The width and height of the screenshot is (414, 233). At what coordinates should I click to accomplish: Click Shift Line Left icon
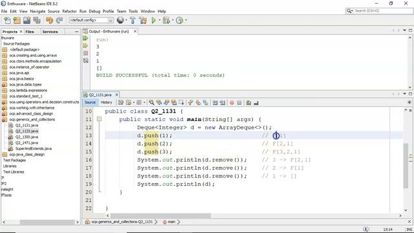click(215, 103)
